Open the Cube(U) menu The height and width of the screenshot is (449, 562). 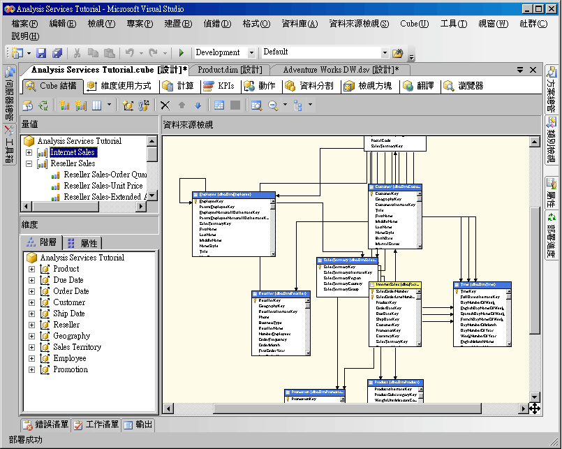coord(414,24)
